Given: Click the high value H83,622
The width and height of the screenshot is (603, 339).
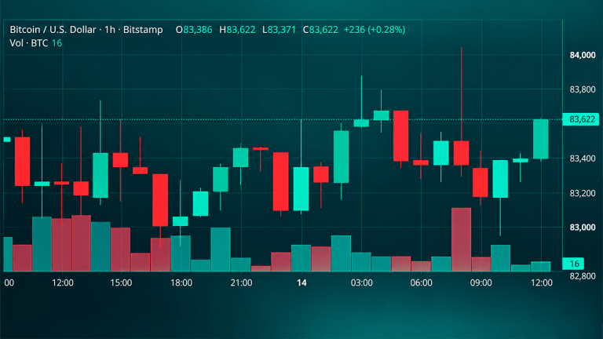Looking at the screenshot, I should coord(237,30).
